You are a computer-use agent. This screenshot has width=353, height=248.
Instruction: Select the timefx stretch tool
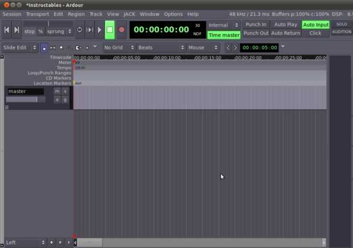79,48
